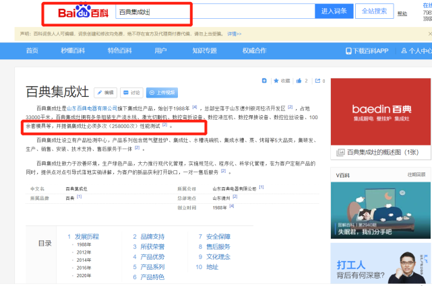Click the 收藏 star icon
432x286 pixels.
coord(276,81)
